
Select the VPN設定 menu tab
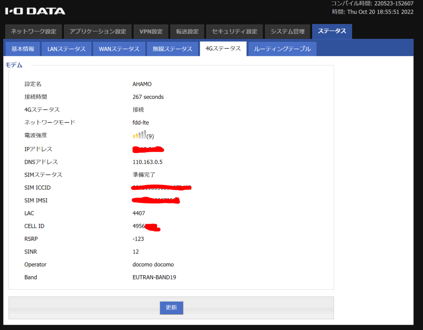pyautogui.click(x=151, y=32)
